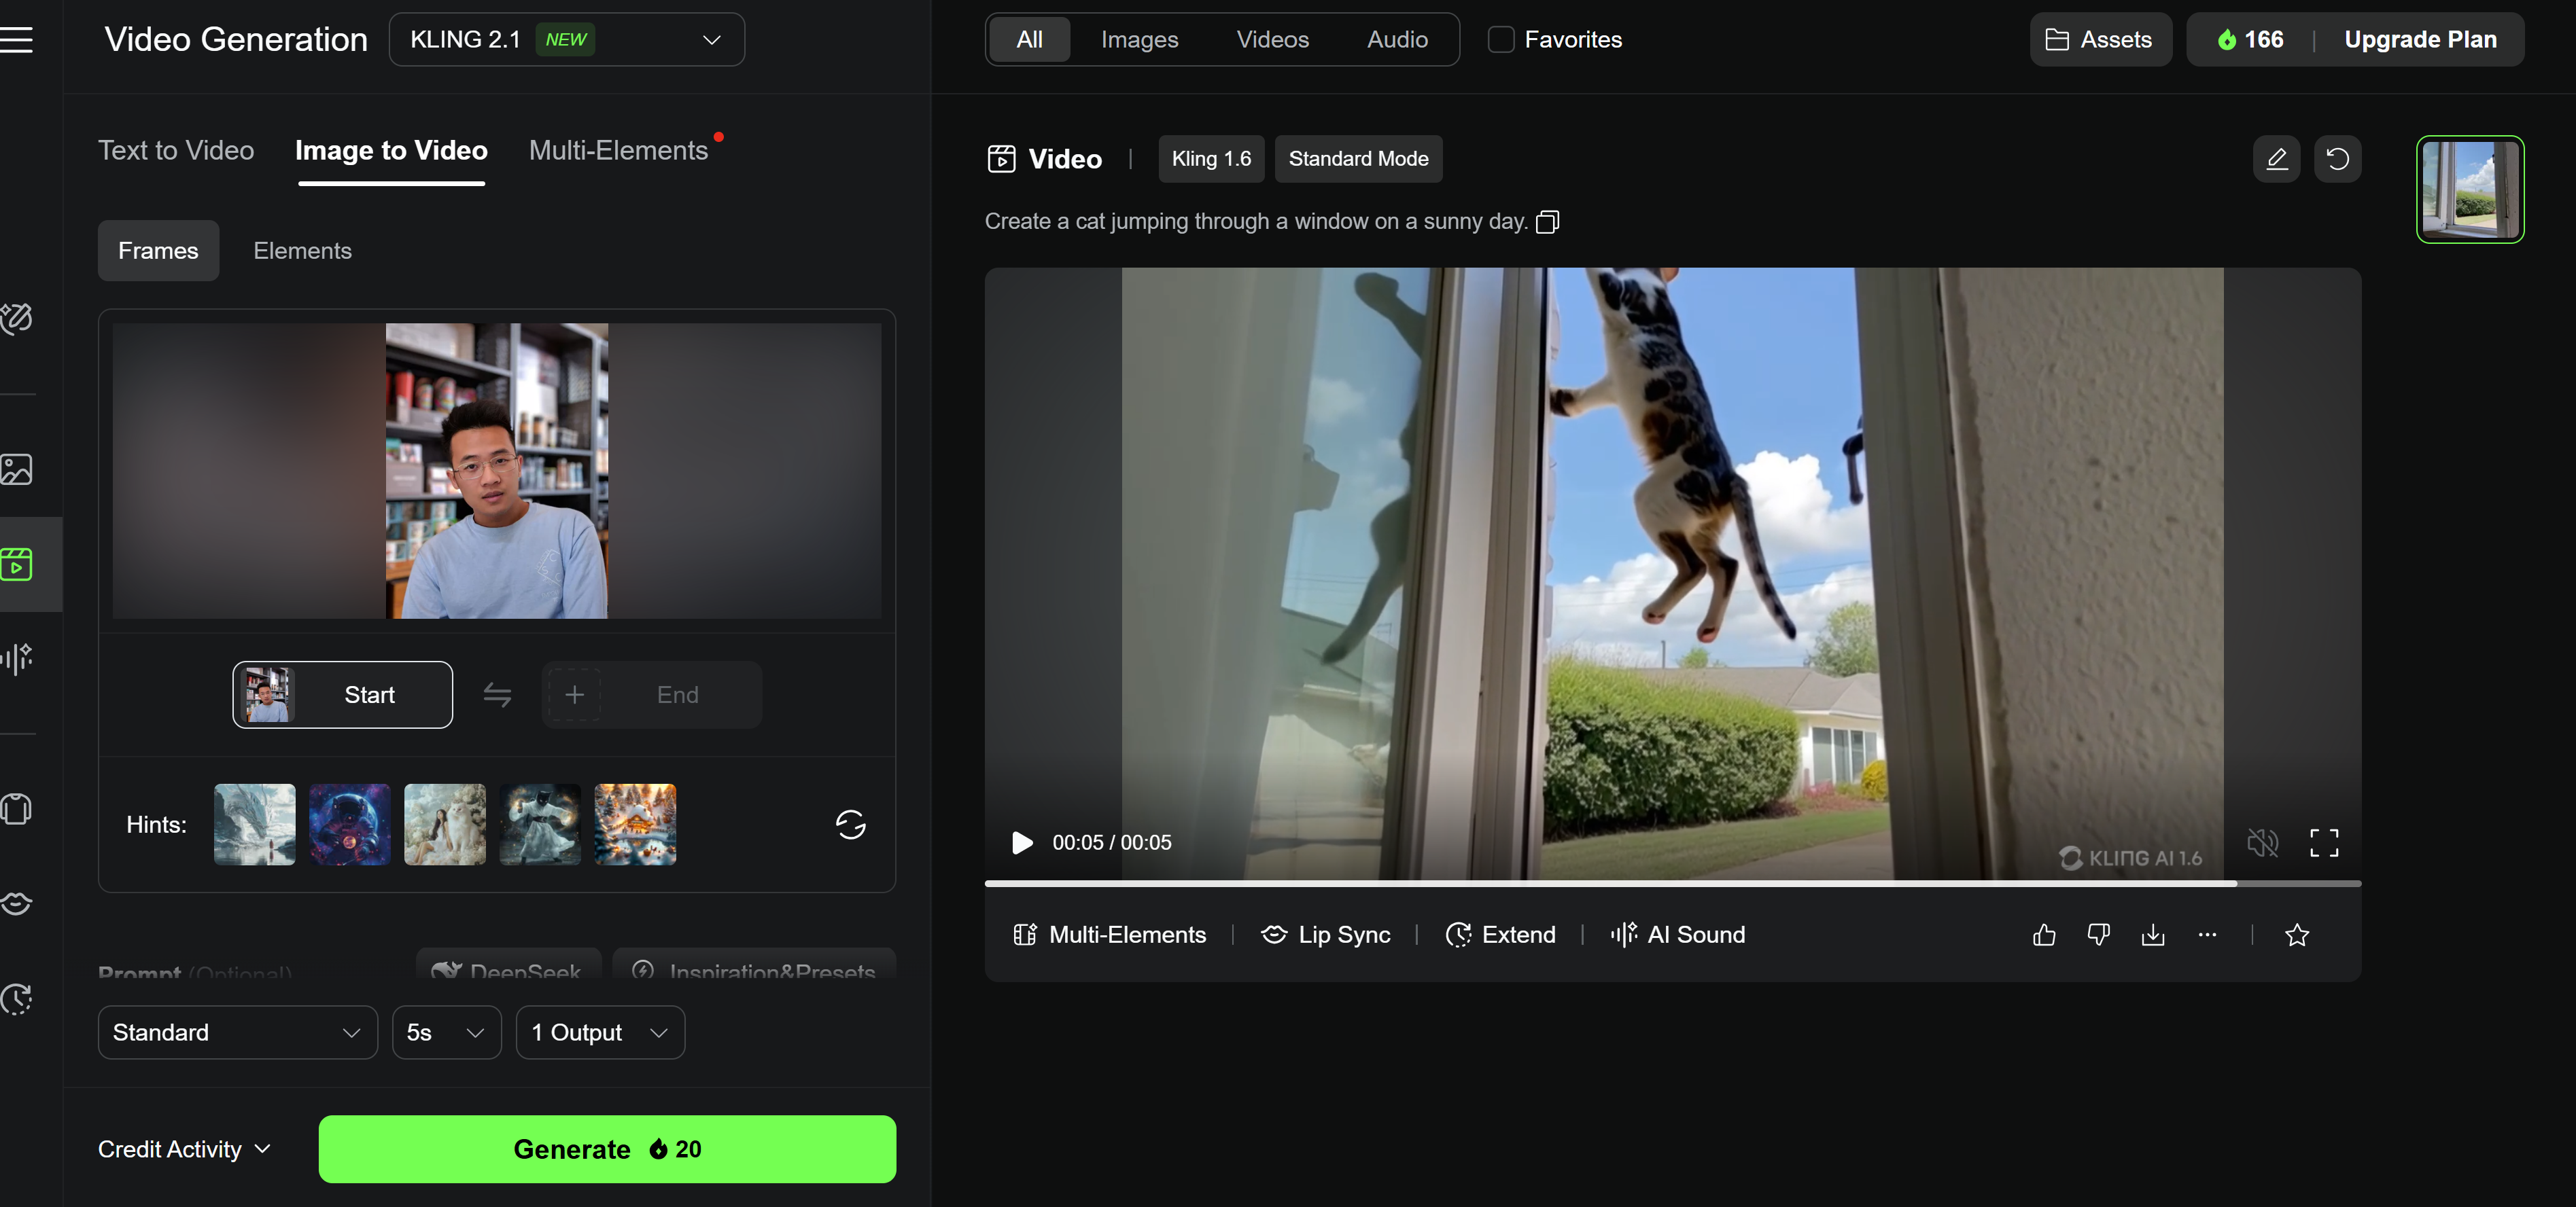Click the regenerate icon beside the video thumbnail
Image resolution: width=2576 pixels, height=1207 pixels.
tap(2338, 159)
